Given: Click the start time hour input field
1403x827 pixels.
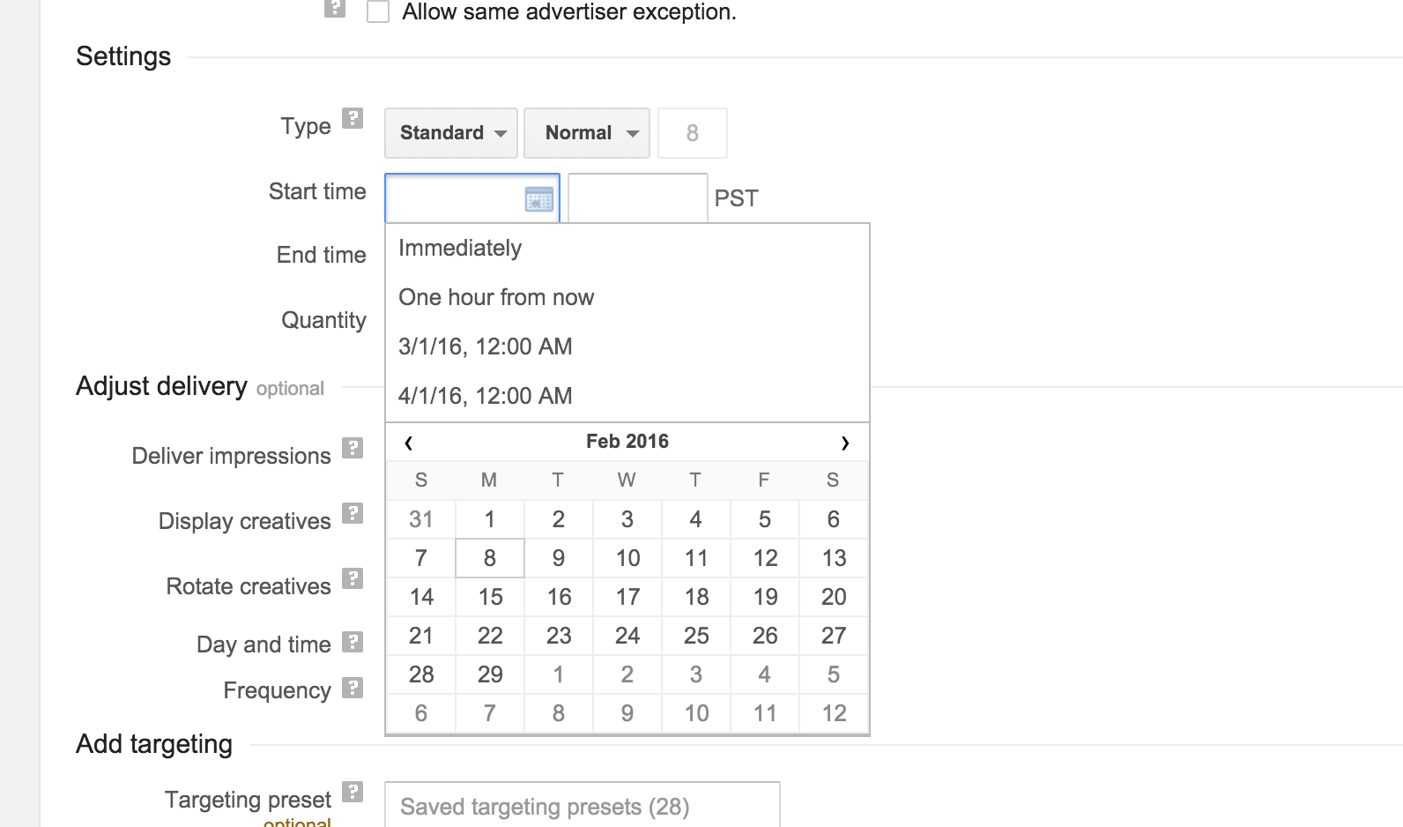Looking at the screenshot, I should tap(637, 198).
